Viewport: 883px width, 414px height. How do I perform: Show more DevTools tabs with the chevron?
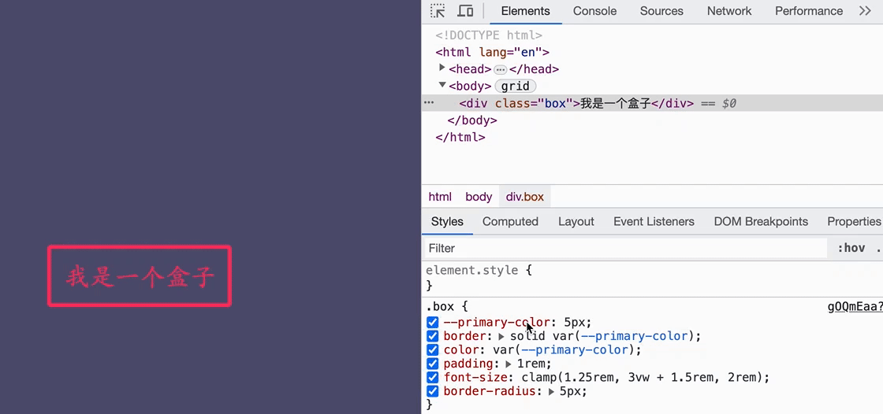(865, 11)
